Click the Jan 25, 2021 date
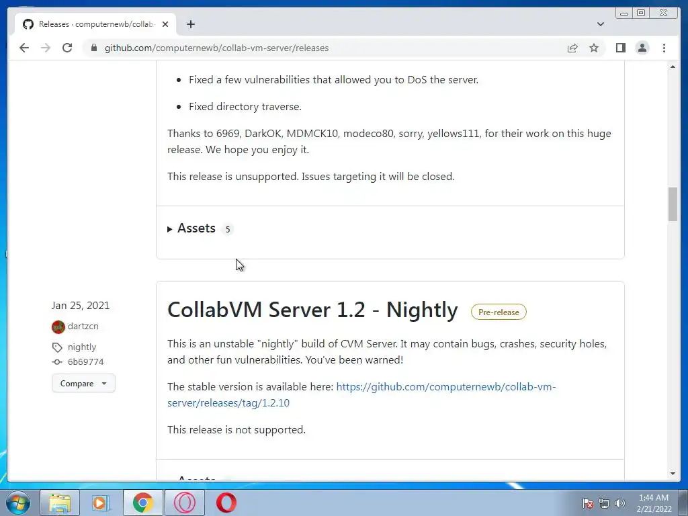Image resolution: width=688 pixels, height=516 pixels. point(81,306)
